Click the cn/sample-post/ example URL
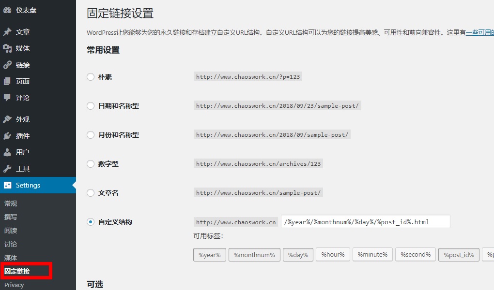494x290 pixels. pos(258,192)
